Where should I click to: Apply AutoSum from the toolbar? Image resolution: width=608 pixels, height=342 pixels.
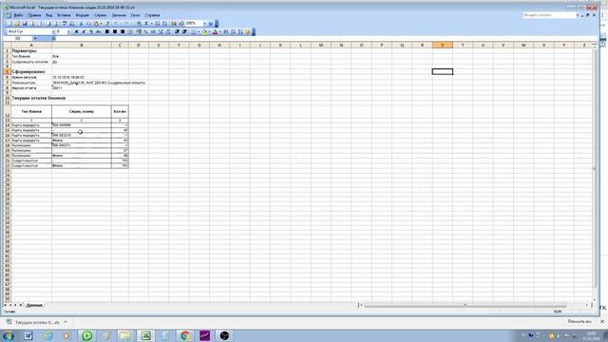click(x=146, y=24)
